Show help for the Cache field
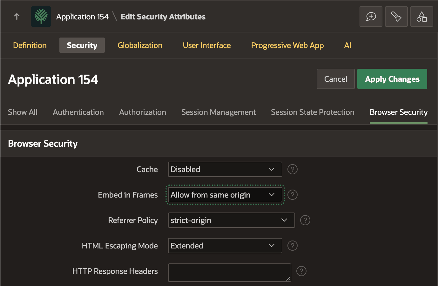 292,169
